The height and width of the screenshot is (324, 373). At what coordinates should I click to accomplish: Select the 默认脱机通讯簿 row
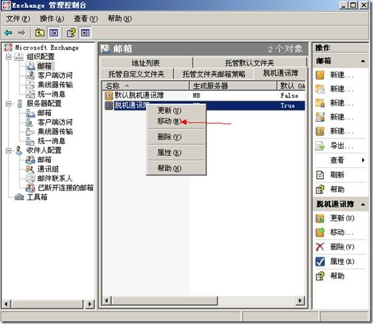(204, 96)
